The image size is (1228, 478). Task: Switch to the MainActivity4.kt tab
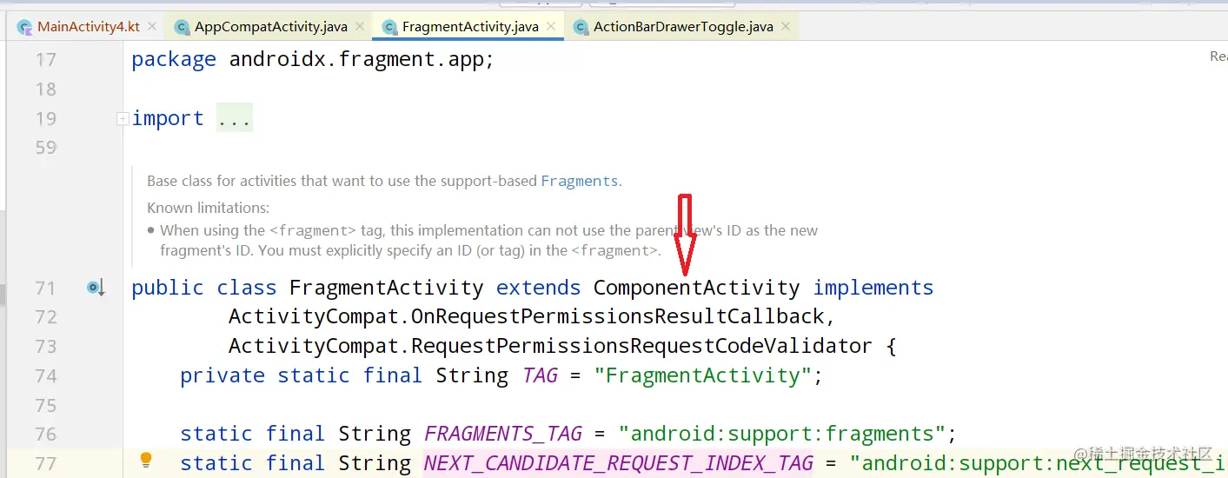coord(89,27)
